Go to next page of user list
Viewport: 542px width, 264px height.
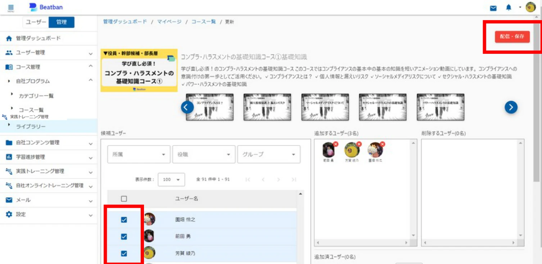[x=278, y=179]
